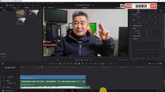Select the Timeline 1 thumbnail in media pool

coord(34,13)
